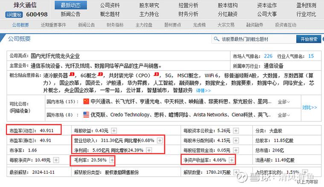324x187 pixels.
Task: Open market popularity rank 226 link
Action: tap(268, 56)
